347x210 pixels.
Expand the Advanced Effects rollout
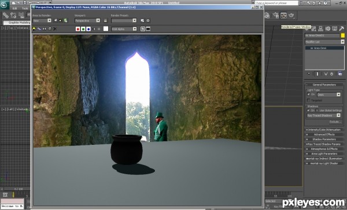coord(324,134)
